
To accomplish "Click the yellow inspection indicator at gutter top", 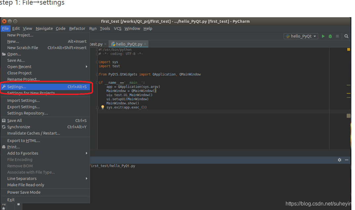I will [x=348, y=49].
